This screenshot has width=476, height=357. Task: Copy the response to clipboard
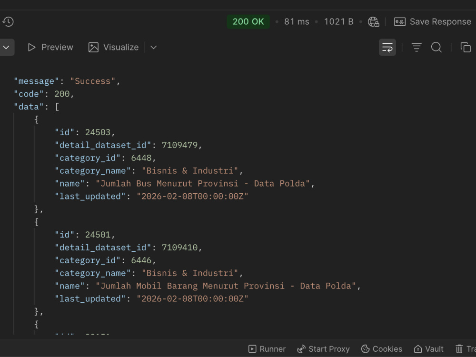(x=466, y=47)
